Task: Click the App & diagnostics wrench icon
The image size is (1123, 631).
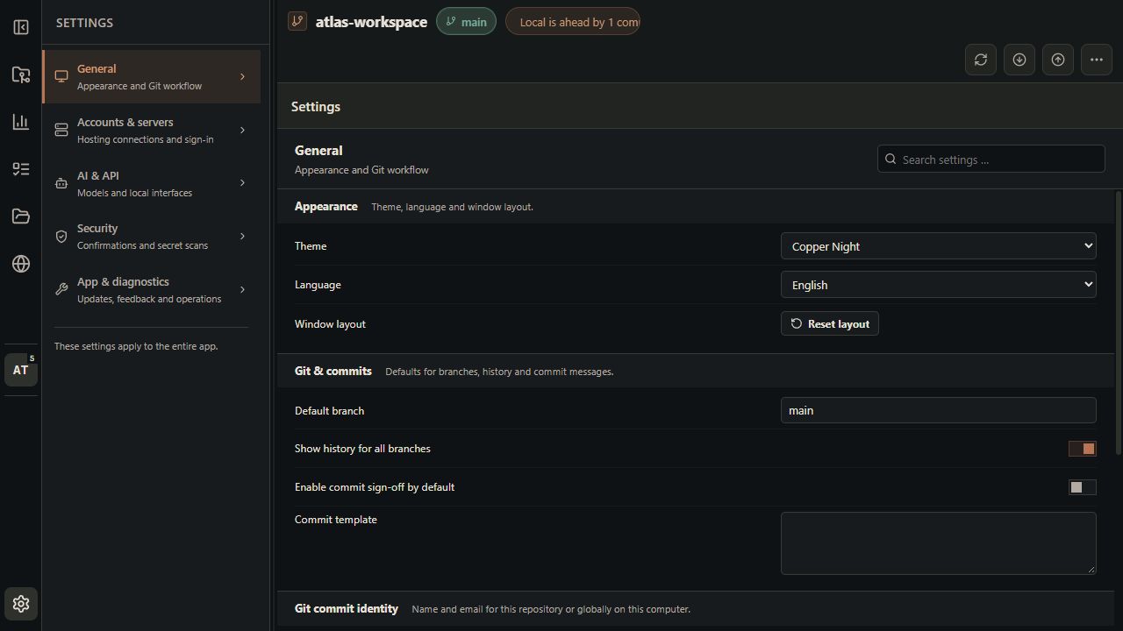Action: point(61,290)
